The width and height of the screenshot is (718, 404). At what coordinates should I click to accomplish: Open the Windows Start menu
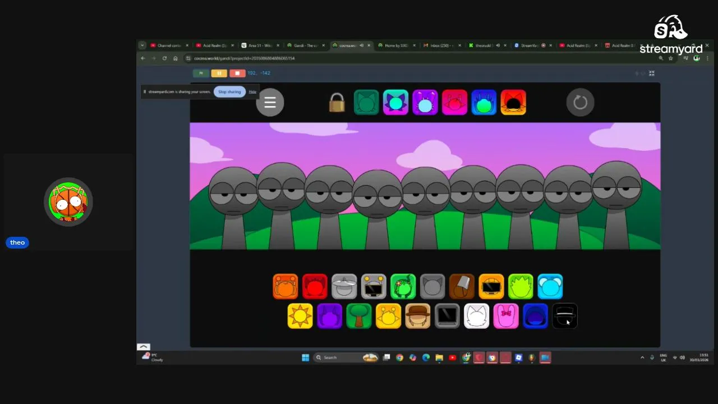(305, 357)
